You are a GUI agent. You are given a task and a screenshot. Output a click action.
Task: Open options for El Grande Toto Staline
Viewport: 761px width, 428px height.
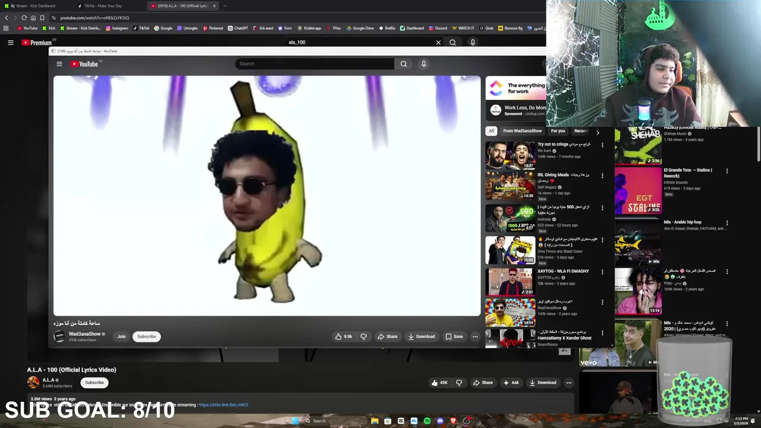727,171
